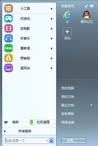Click the ie label text
Screen dimensions: 98x146
click(67, 22)
